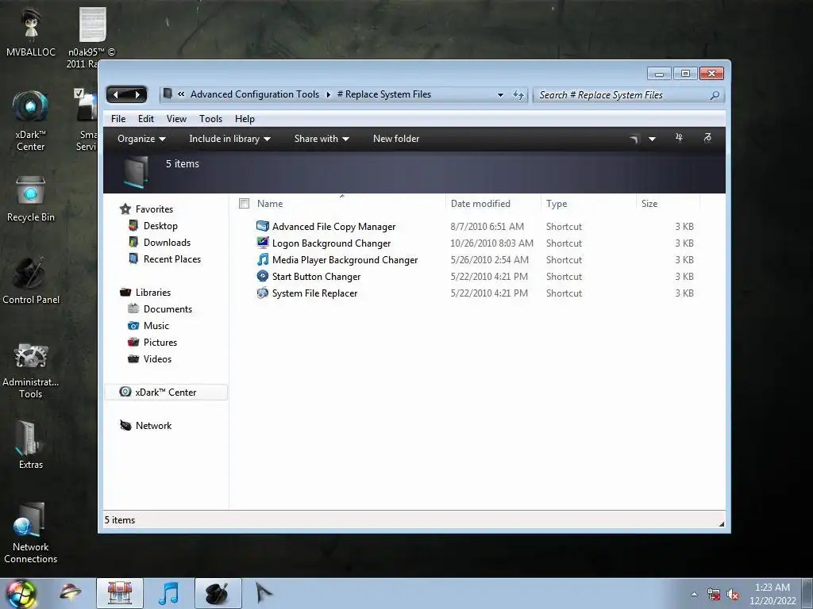Select Start Button Changer shortcut icon
The height and width of the screenshot is (609, 813).
(x=263, y=276)
